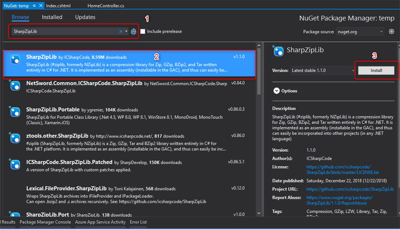Switch to the Installed tab
400x229 pixels.
[x=52, y=17]
